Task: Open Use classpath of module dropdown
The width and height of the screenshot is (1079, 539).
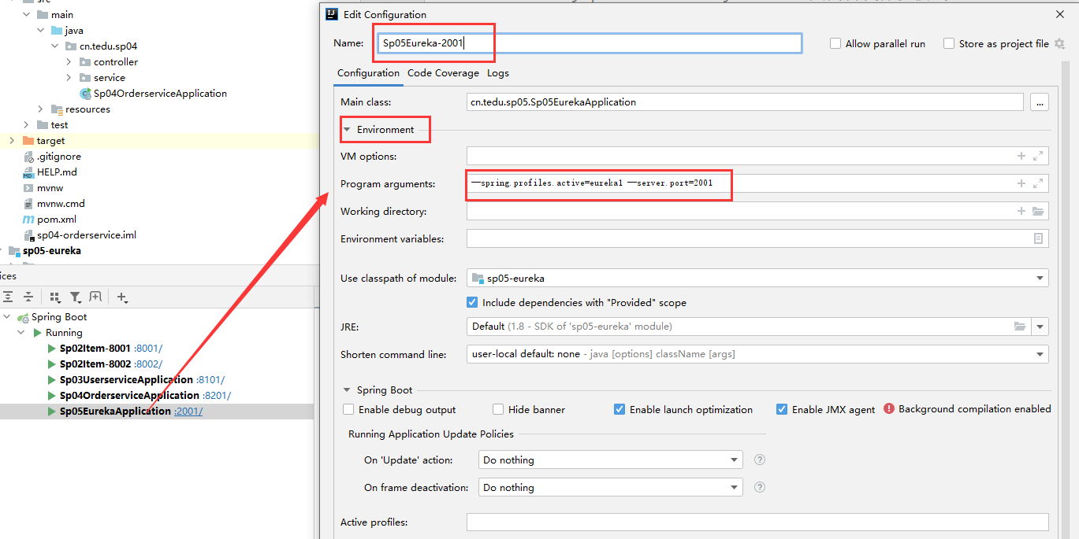Action: point(1040,278)
